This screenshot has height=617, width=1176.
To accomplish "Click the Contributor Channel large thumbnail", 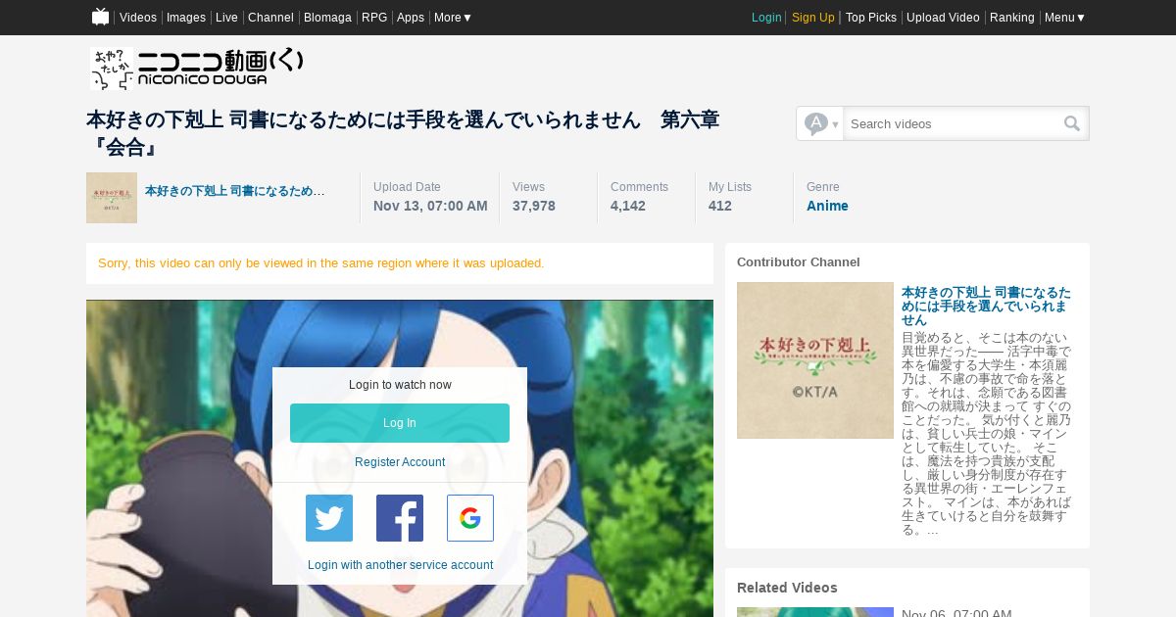I will [x=815, y=360].
